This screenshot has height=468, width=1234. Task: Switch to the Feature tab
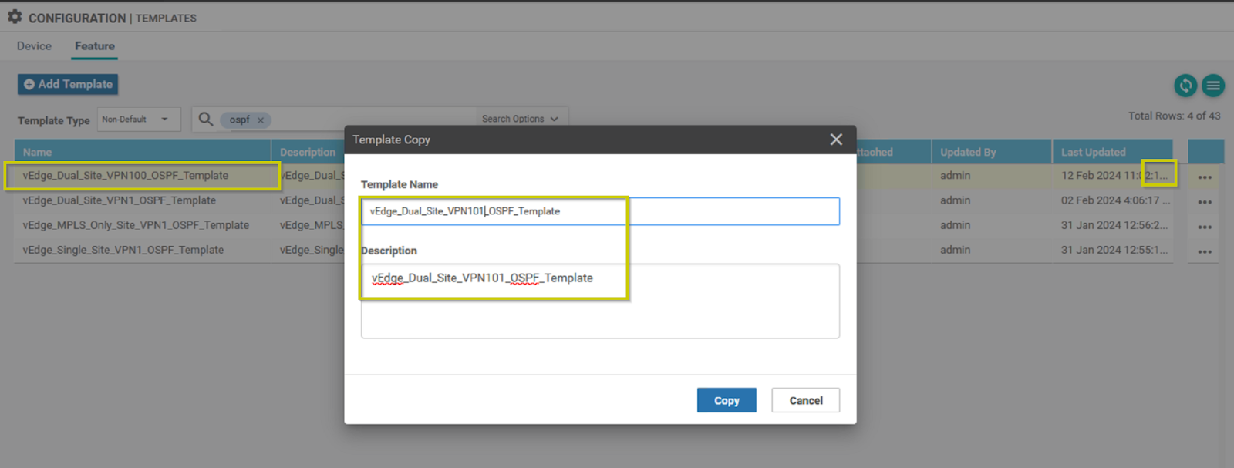95,46
